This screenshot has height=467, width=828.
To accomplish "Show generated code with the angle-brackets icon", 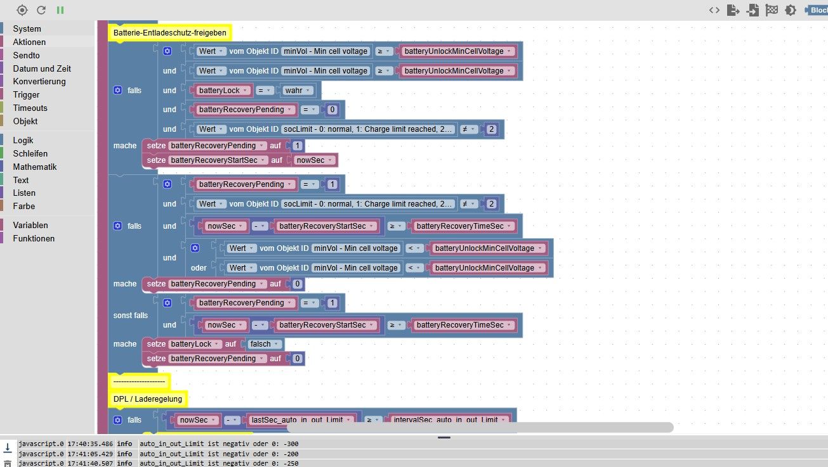I will click(x=714, y=10).
